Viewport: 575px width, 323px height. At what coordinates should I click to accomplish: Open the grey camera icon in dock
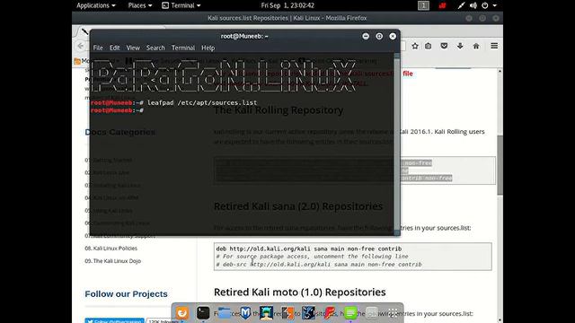(372, 313)
